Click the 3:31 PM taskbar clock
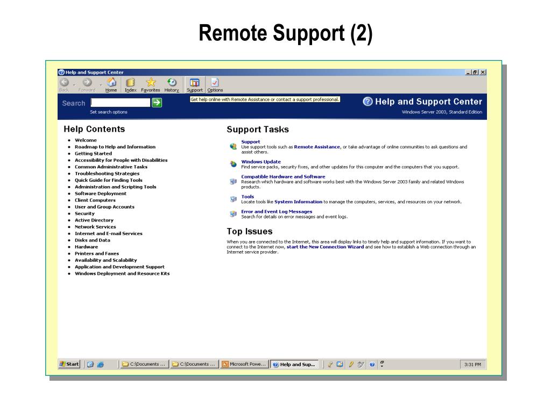The image size is (551, 413). (472, 365)
